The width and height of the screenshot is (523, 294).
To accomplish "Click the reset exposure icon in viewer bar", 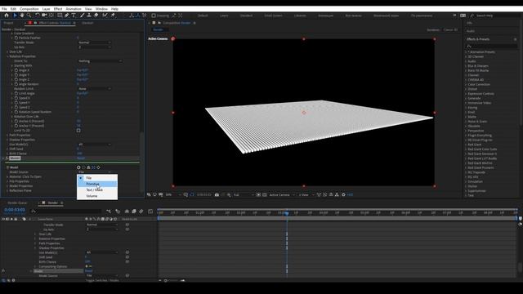I will coord(343,194).
